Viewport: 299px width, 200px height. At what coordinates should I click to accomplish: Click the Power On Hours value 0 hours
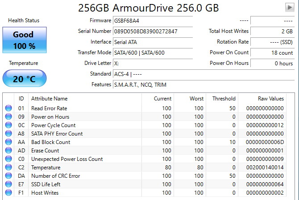(273, 63)
